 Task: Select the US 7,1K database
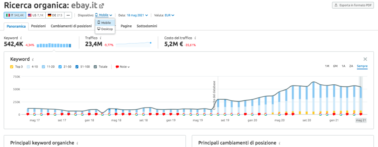pos(36,15)
